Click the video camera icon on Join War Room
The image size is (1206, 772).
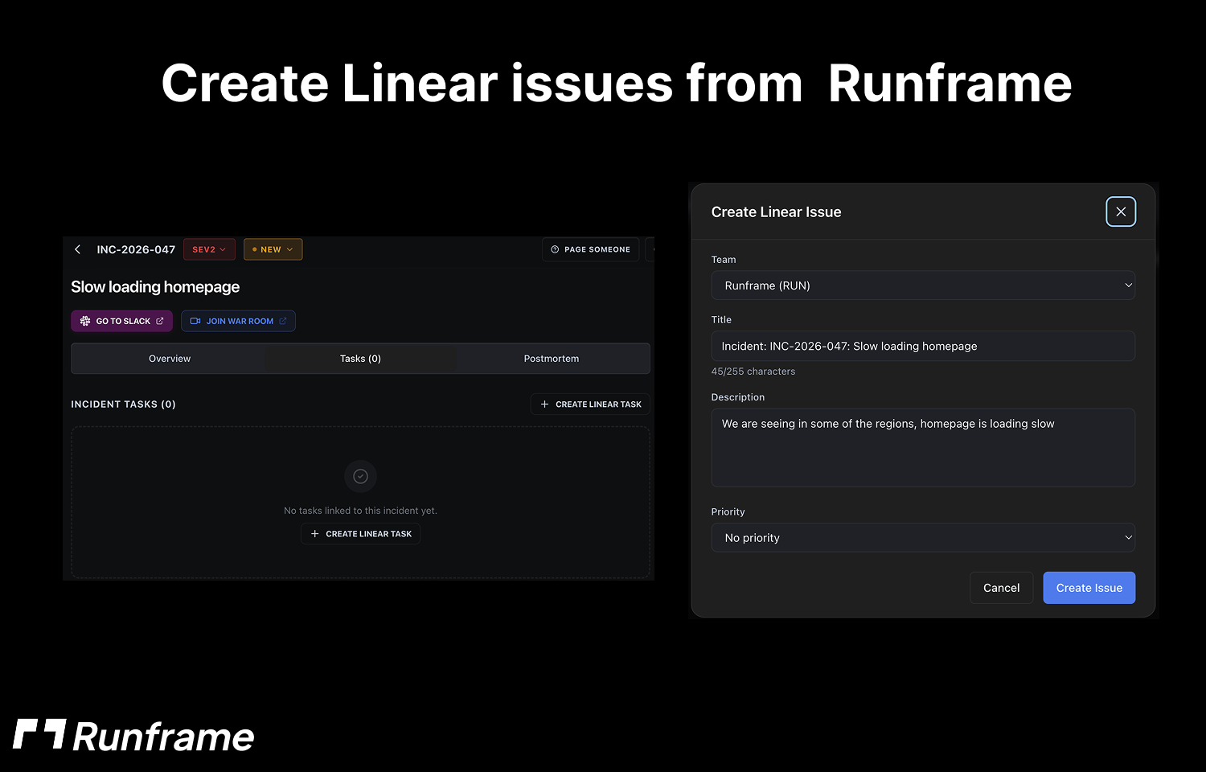[x=195, y=321]
